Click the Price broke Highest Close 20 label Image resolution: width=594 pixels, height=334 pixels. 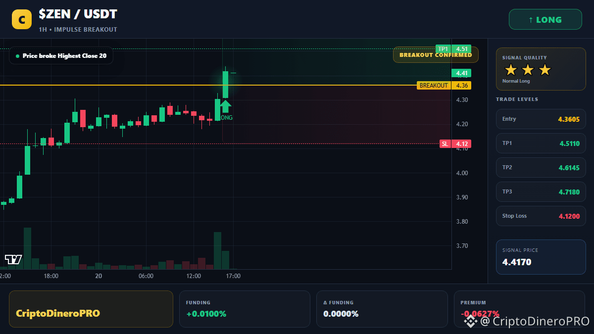(x=61, y=56)
